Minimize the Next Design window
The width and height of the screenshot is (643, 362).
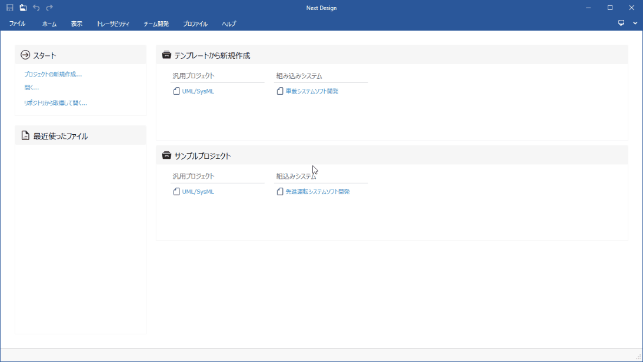[588, 8]
